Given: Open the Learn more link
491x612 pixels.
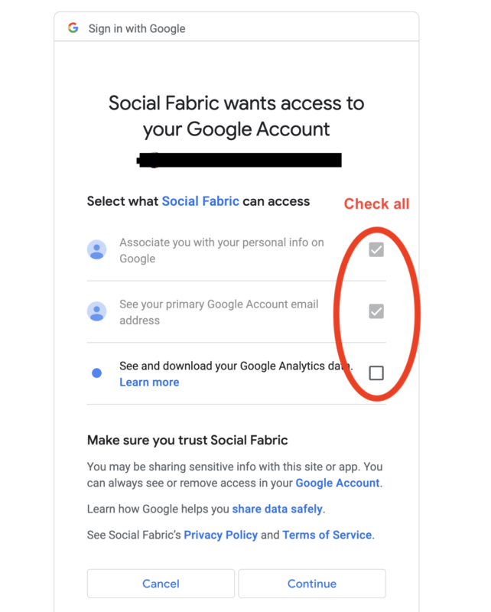Looking at the screenshot, I should point(149,382).
